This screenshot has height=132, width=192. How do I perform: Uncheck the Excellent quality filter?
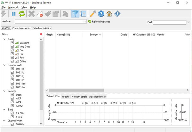click(x=12, y=43)
